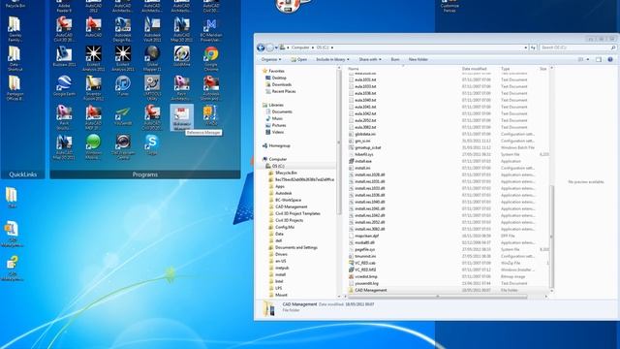Open the GoldMine shortcut

pos(181,56)
